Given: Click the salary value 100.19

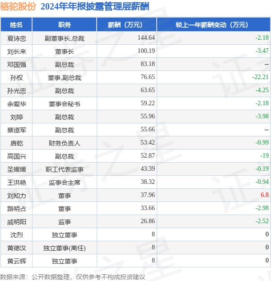Looking at the screenshot, I should click(146, 51).
